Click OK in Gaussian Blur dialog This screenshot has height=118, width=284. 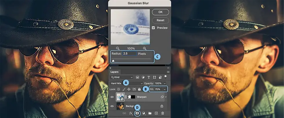(161, 12)
